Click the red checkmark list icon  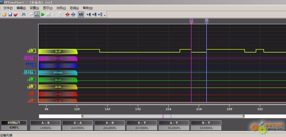click(16, 14)
